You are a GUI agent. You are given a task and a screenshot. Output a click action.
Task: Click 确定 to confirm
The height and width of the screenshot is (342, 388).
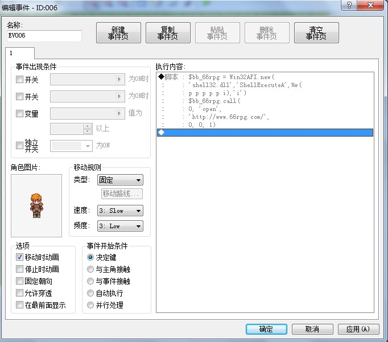pyautogui.click(x=266, y=329)
